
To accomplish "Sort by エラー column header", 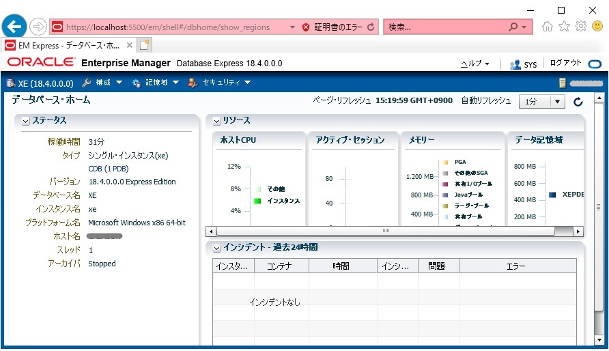I will click(x=518, y=266).
